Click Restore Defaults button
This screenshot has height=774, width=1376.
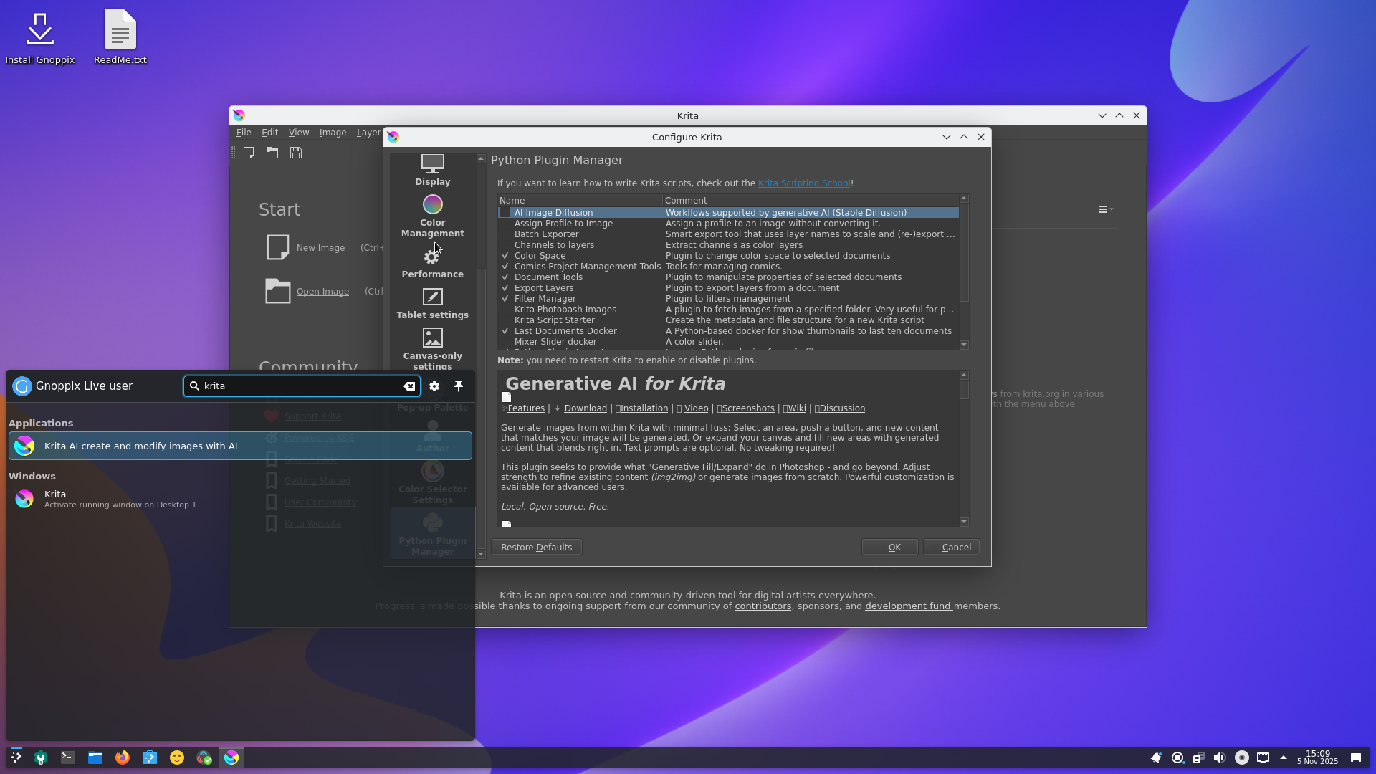pos(536,547)
